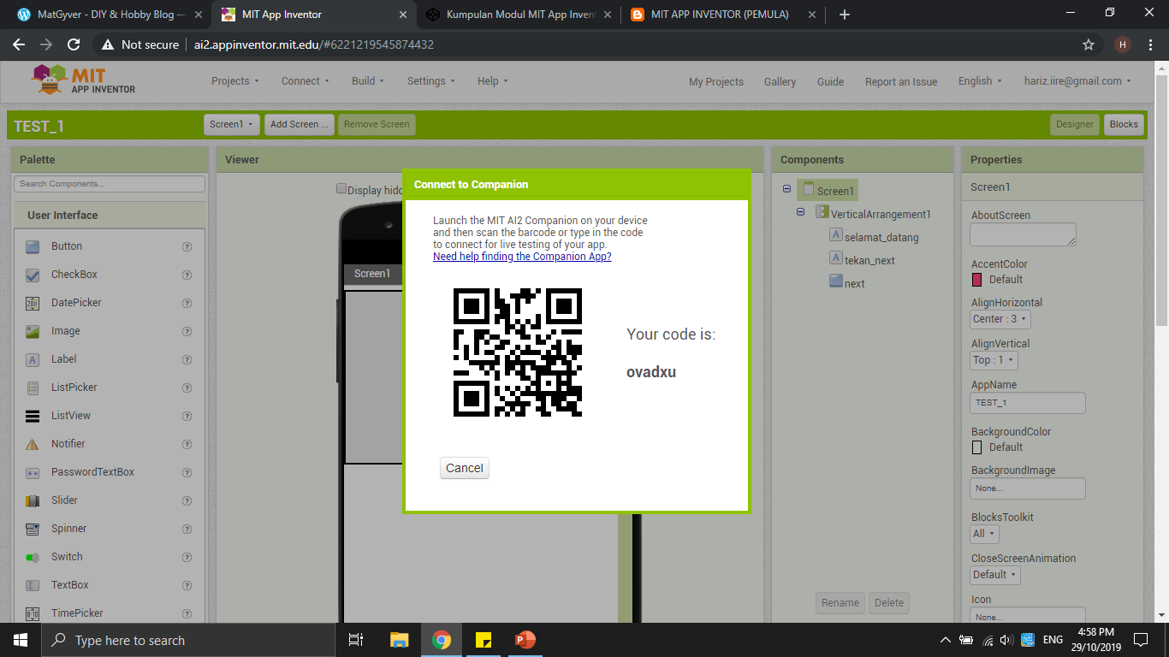Bookmark this page with the star icon
This screenshot has height=657, width=1169.
click(x=1089, y=44)
